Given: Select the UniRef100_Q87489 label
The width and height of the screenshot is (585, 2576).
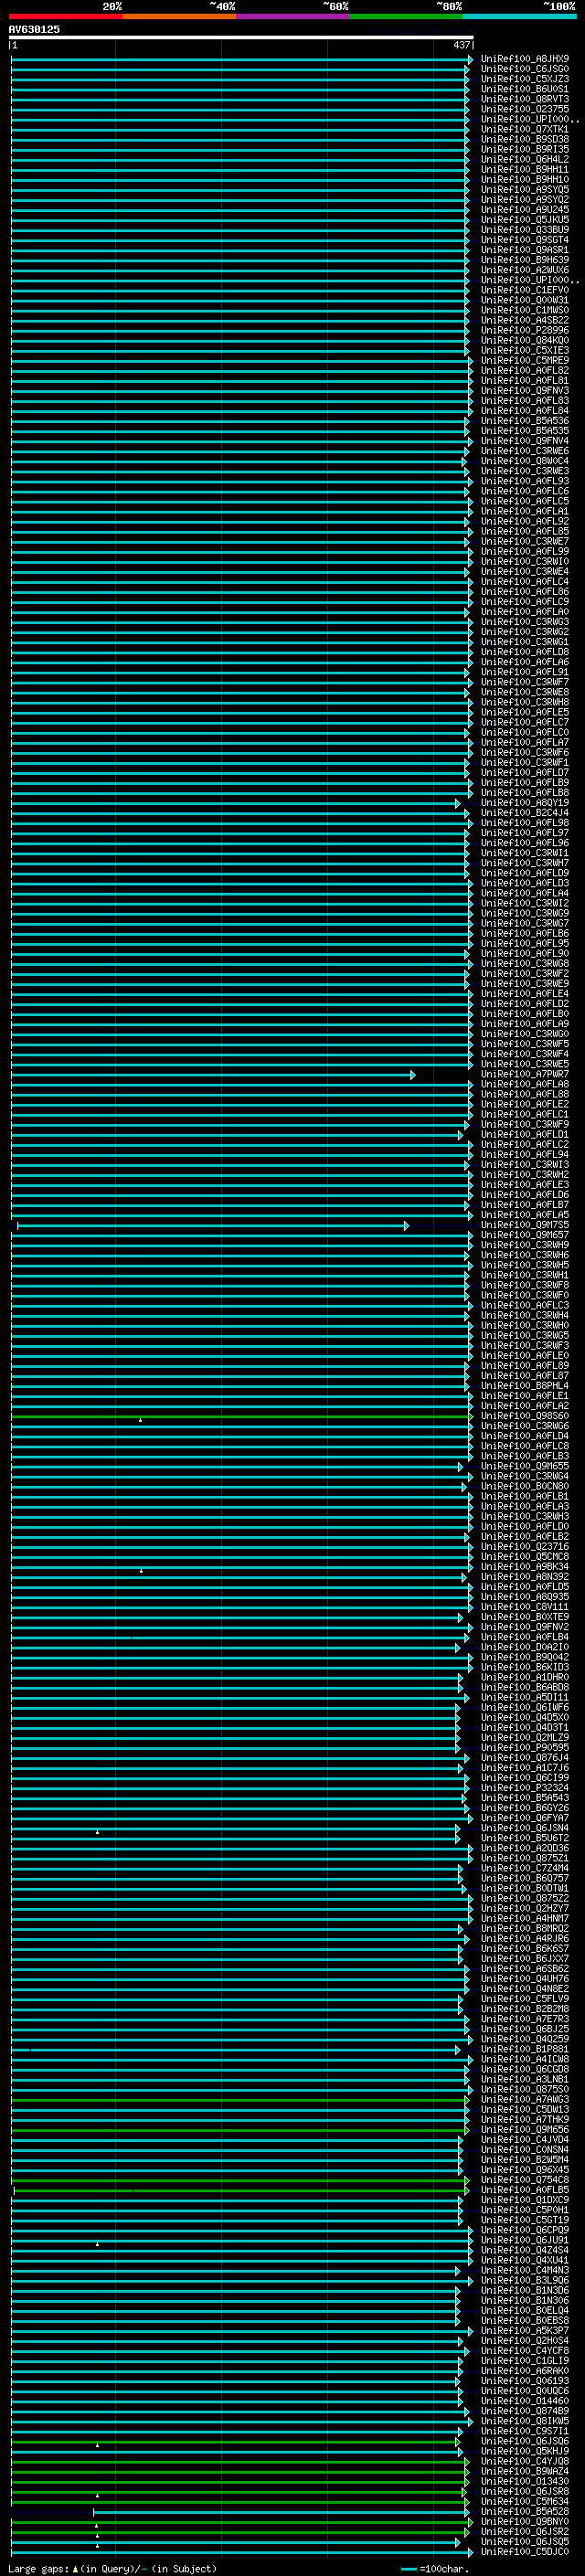Looking at the screenshot, I should coord(525,2411).
